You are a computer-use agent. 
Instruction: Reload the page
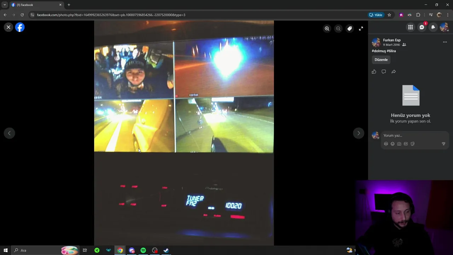point(22,15)
